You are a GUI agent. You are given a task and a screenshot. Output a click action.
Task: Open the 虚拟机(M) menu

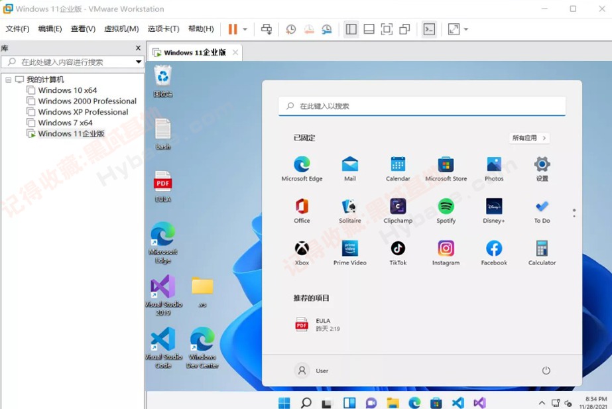121,29
